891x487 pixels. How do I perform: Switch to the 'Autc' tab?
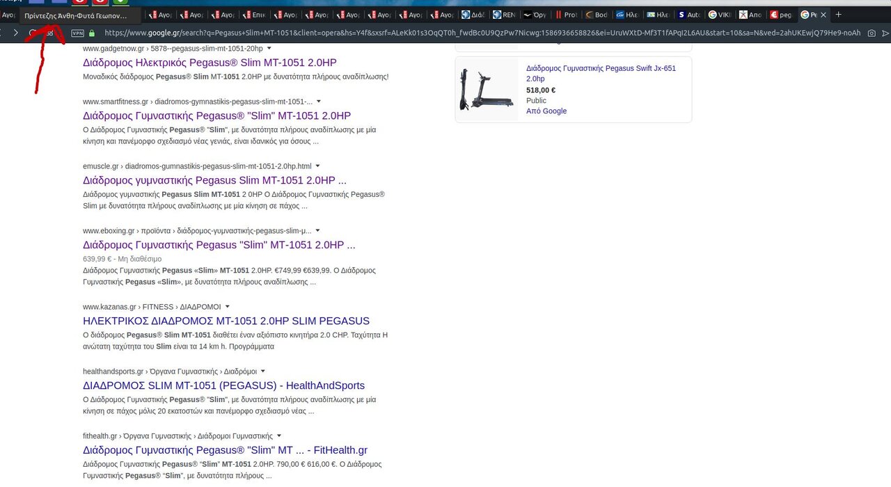(690, 15)
